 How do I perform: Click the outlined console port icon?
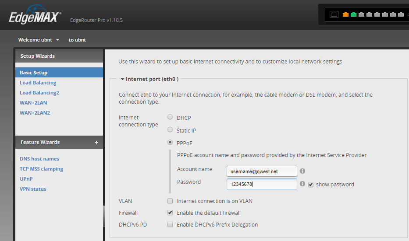coord(334,14)
